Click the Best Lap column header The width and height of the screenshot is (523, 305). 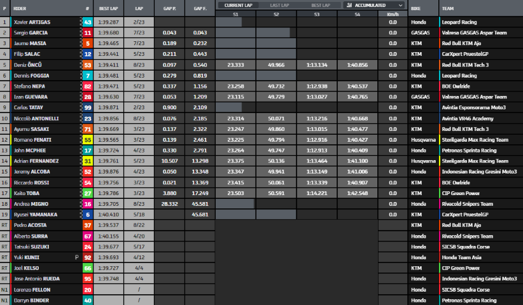108,9
